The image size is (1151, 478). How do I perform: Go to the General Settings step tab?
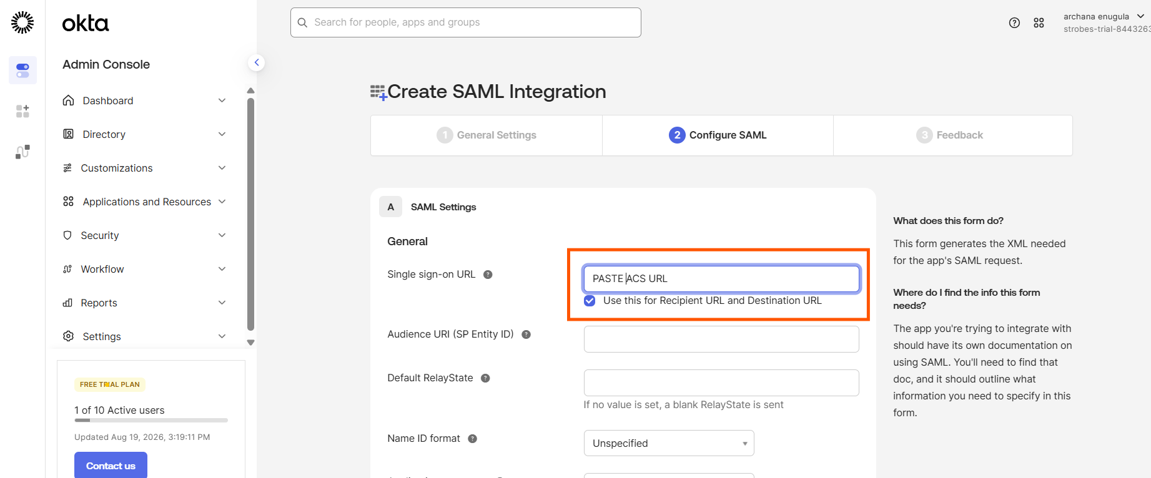click(x=487, y=135)
